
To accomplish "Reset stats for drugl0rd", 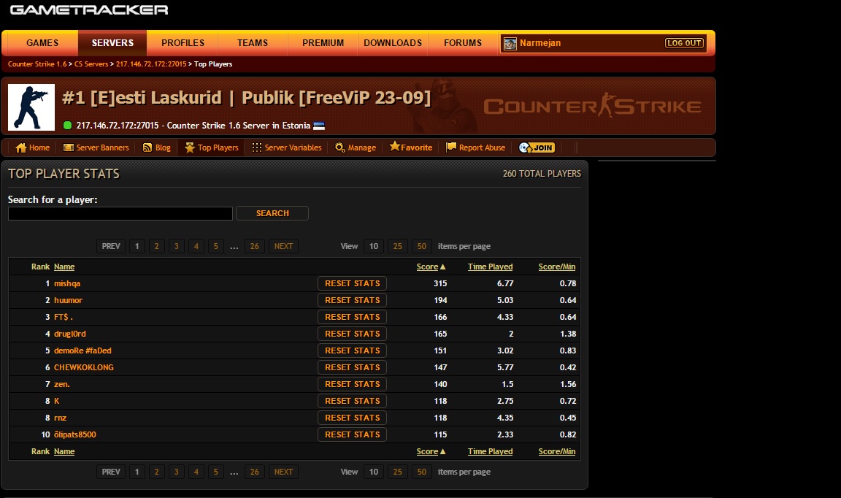I will coord(353,334).
